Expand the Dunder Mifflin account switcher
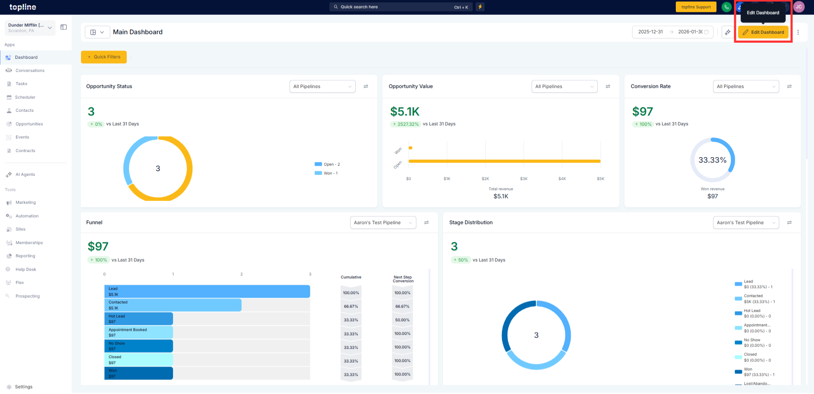814x394 pixels. tap(30, 28)
